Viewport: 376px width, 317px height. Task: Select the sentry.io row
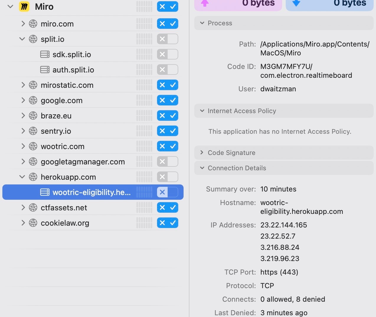point(93,131)
